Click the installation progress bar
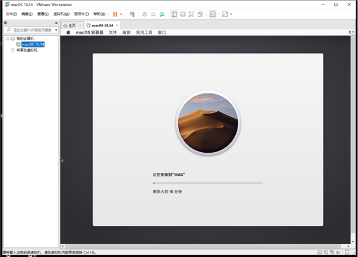Image resolution: width=358 pixels, height=257 pixels. [208, 183]
